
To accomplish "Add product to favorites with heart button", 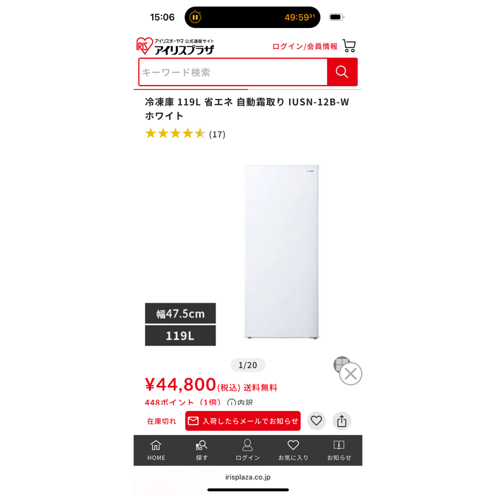I will coord(316,421).
